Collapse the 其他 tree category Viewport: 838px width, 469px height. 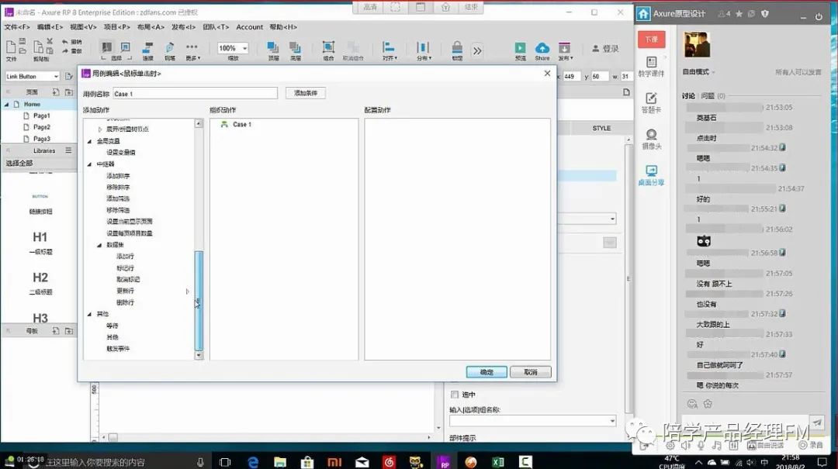[x=89, y=314]
